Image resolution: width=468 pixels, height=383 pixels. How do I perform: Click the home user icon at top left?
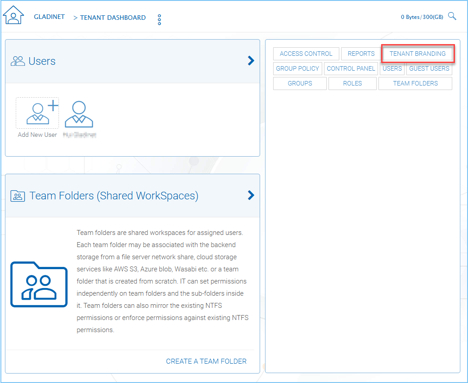[x=13, y=15]
